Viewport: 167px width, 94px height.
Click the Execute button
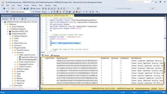tap(37, 12)
